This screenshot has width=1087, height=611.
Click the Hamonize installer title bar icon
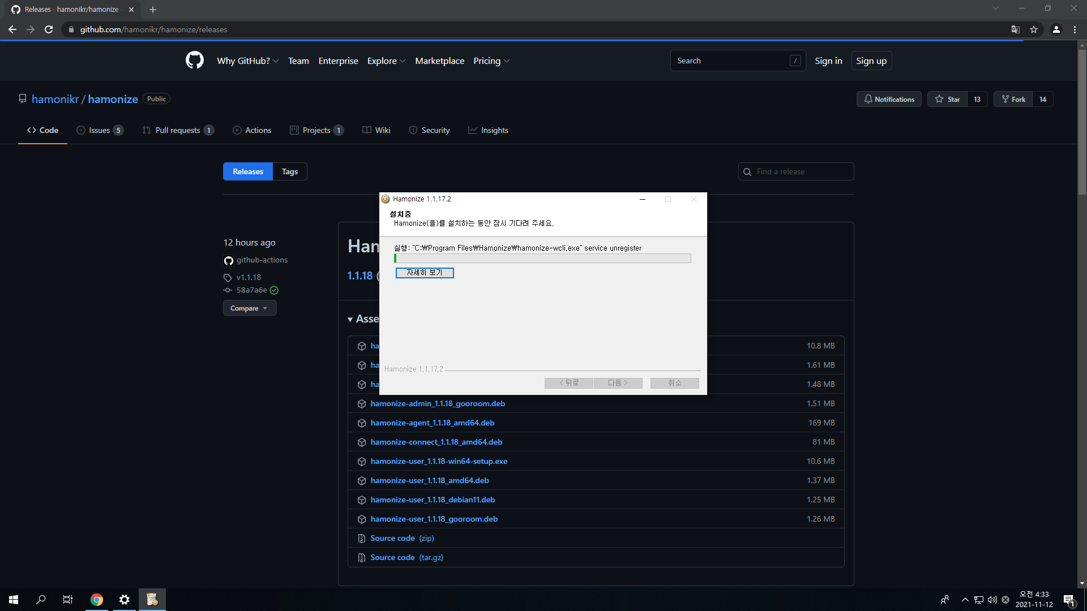(386, 199)
